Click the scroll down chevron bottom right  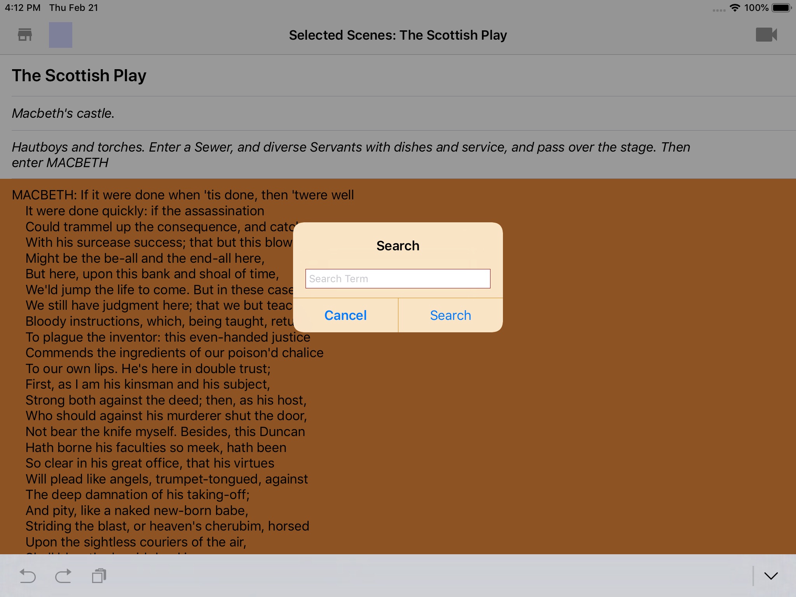[x=772, y=575]
